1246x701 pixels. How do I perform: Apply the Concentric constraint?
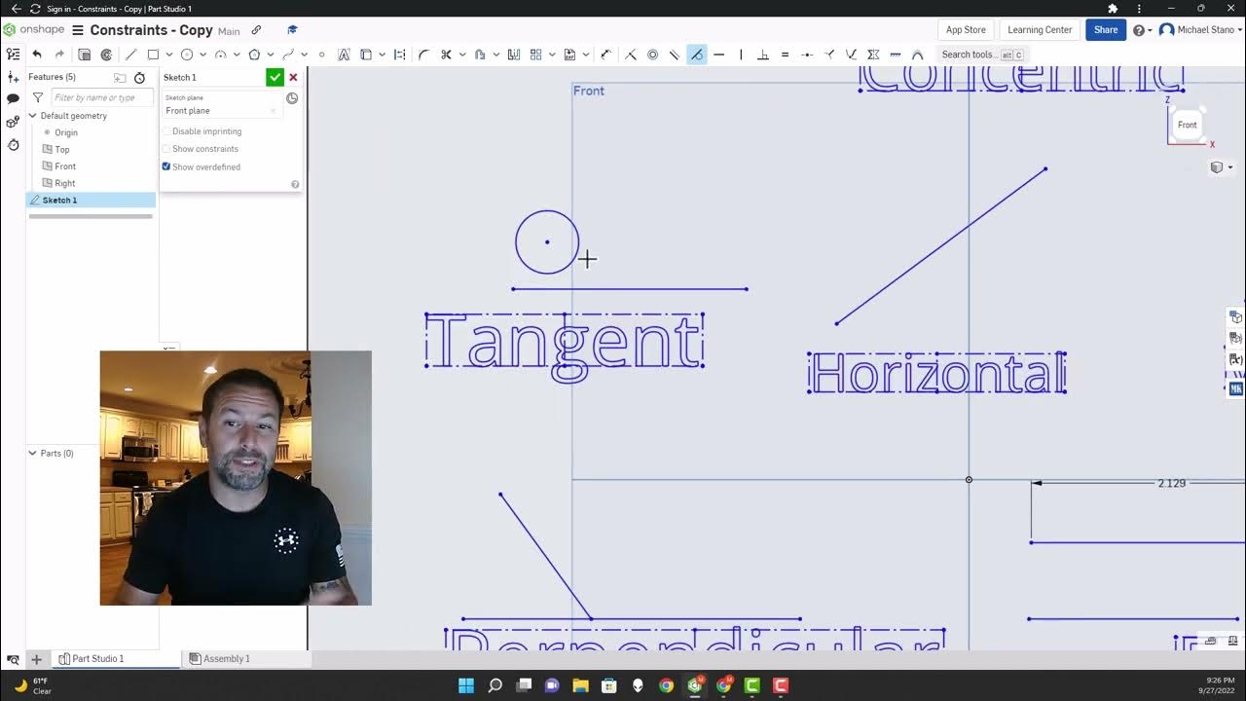click(652, 55)
